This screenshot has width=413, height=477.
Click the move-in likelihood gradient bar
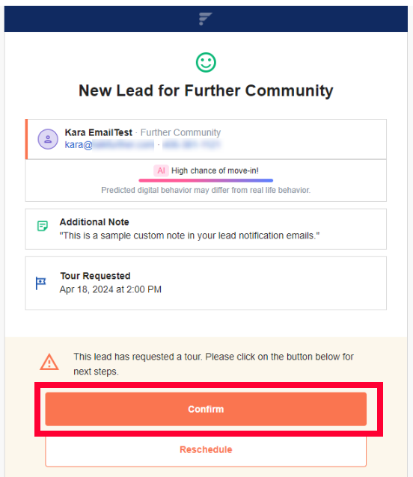[206, 181]
